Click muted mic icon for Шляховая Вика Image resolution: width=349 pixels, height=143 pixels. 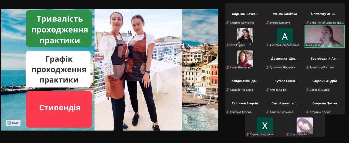click(x=287, y=134)
